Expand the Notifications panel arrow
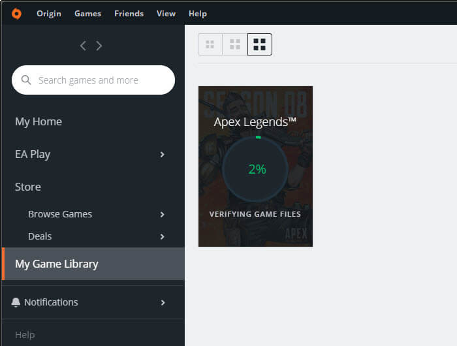Image resolution: width=457 pixels, height=346 pixels. click(163, 302)
